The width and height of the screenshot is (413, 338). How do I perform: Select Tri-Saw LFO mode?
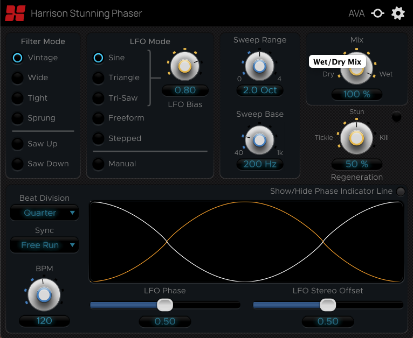pos(98,98)
